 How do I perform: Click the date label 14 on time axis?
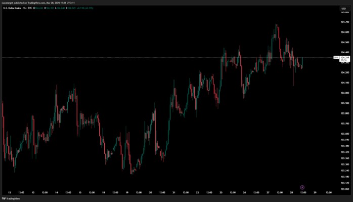tap(56, 193)
